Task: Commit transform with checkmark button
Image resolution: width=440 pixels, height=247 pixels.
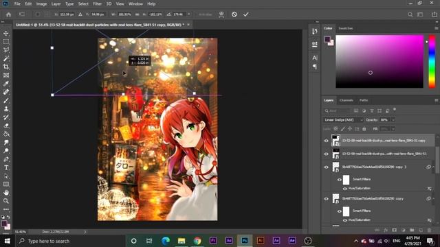Action: point(246,14)
